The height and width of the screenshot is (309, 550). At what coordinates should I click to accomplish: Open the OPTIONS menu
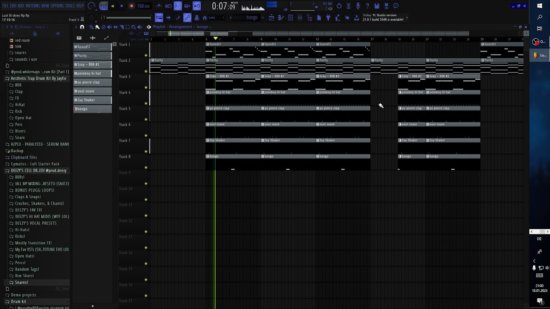click(x=57, y=6)
